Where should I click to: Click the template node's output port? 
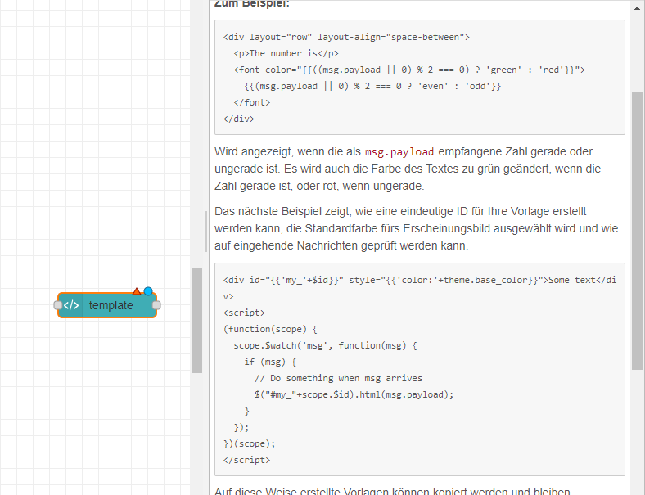(x=156, y=305)
